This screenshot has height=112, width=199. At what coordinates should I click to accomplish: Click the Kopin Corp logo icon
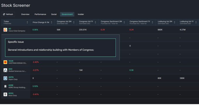(5, 78)
